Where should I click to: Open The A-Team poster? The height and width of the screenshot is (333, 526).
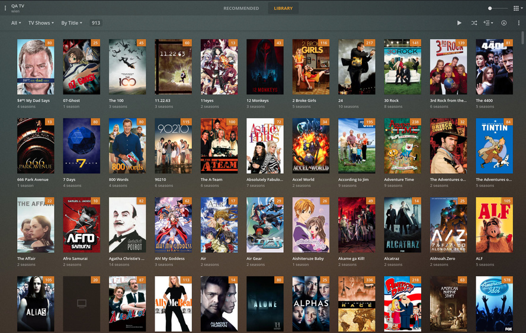(x=219, y=146)
